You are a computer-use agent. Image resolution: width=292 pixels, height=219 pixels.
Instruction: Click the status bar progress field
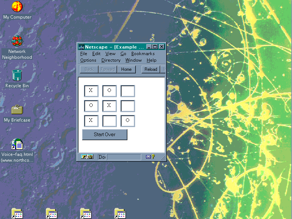(x=124, y=157)
